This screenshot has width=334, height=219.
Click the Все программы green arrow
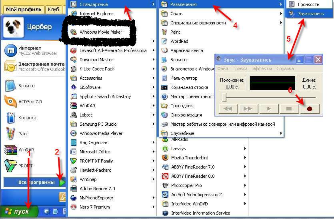[62, 182]
